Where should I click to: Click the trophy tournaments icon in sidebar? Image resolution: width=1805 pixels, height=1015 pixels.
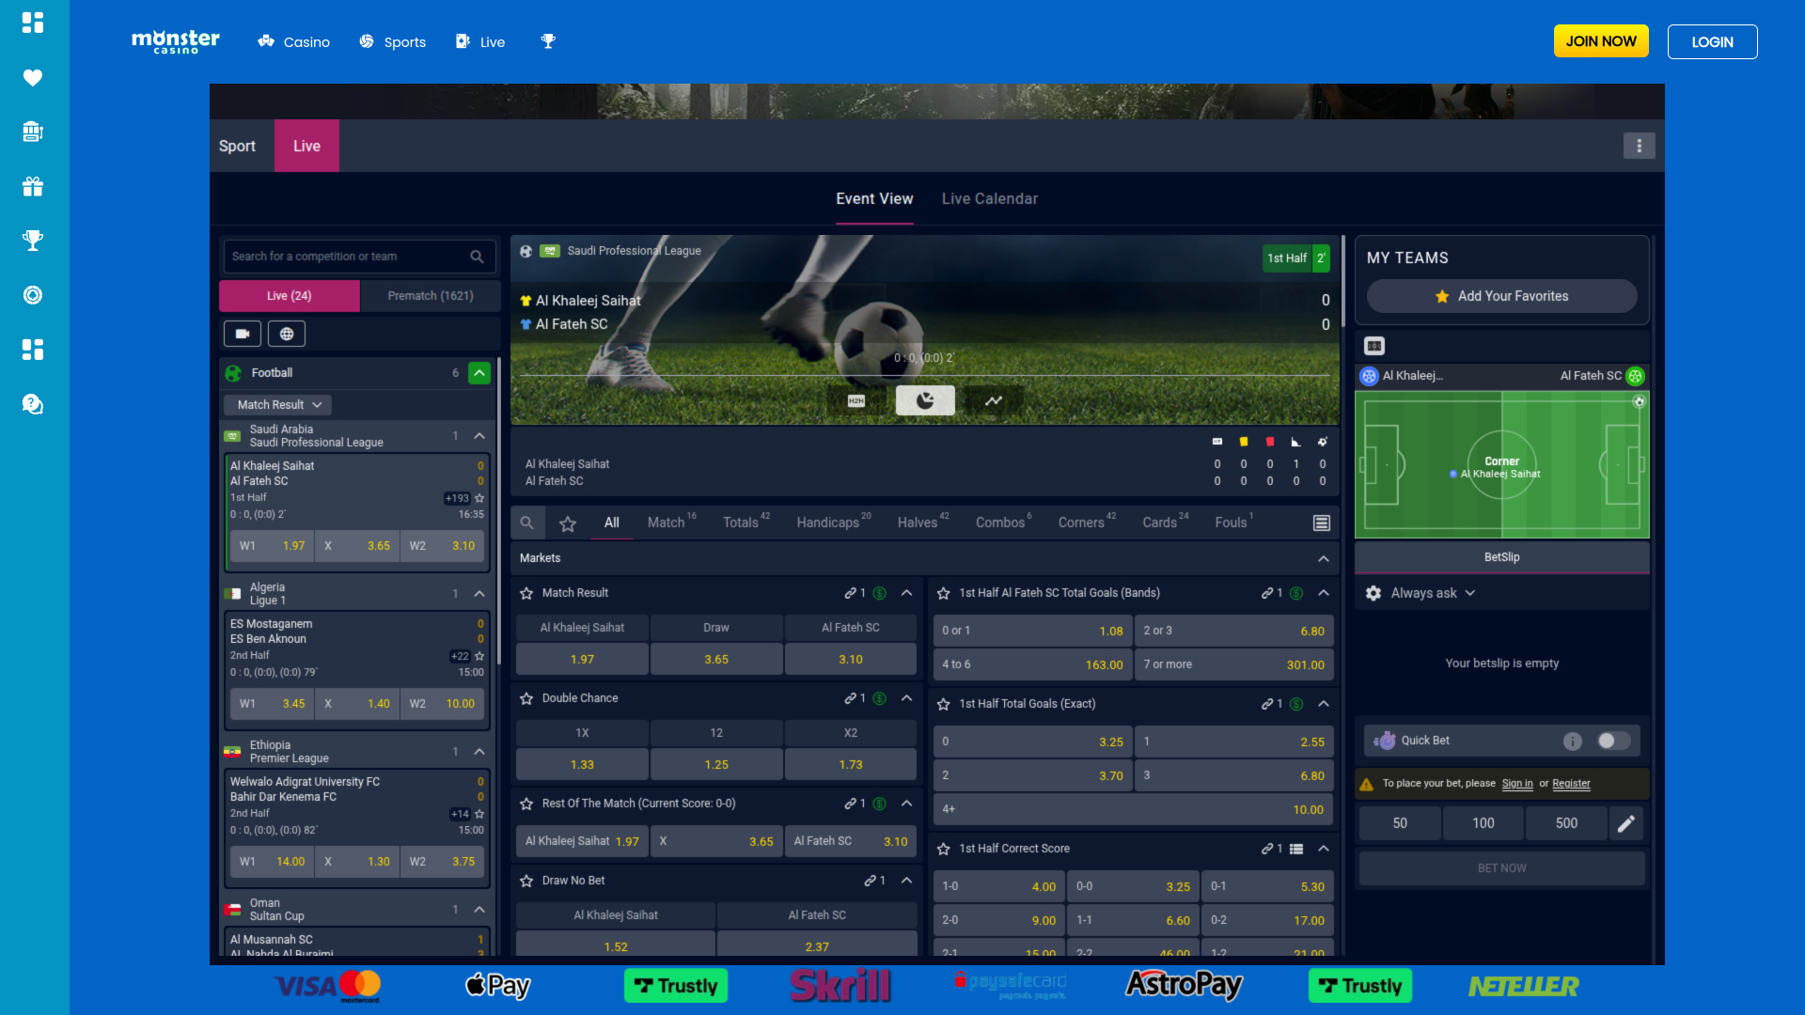pyautogui.click(x=32, y=241)
